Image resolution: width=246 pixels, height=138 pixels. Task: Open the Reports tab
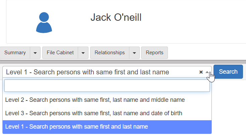click(155, 53)
